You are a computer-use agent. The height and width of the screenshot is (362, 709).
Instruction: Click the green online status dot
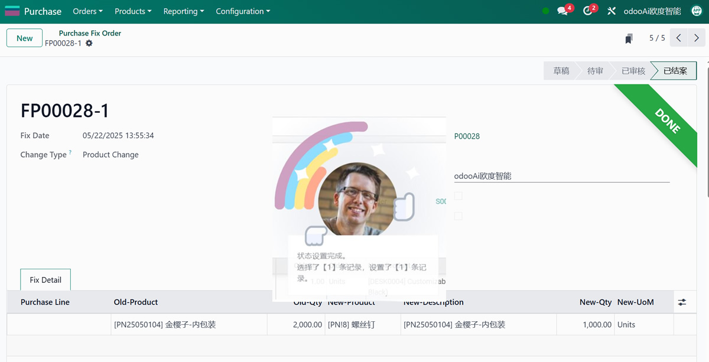pos(545,11)
